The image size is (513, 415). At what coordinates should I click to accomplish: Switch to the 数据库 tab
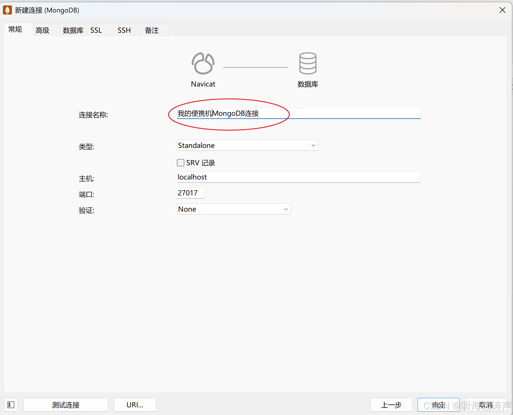tap(73, 30)
